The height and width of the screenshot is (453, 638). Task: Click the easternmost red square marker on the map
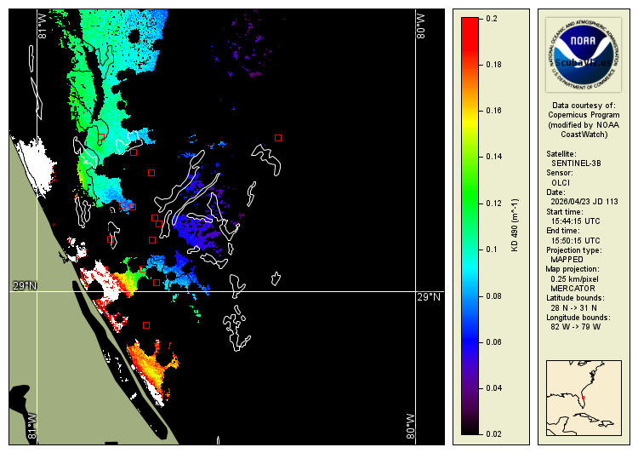tap(278, 137)
